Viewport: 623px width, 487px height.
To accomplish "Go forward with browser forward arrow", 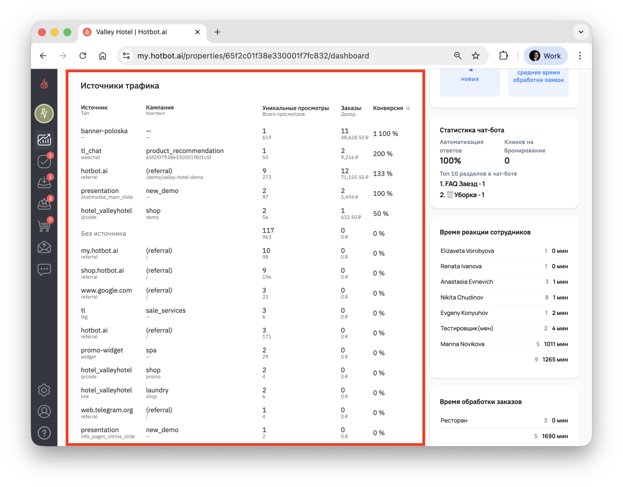I will click(63, 56).
